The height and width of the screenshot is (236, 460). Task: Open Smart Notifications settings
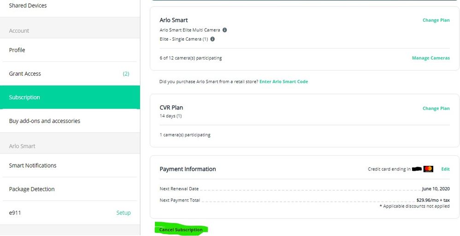click(70, 165)
